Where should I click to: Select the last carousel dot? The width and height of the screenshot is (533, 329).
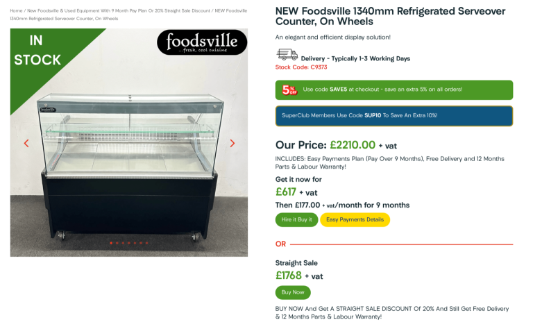147,243
